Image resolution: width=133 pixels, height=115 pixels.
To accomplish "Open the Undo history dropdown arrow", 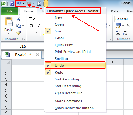I will 24,3.
